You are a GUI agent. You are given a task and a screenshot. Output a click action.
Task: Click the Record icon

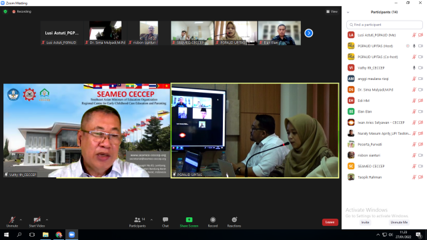pyautogui.click(x=213, y=219)
